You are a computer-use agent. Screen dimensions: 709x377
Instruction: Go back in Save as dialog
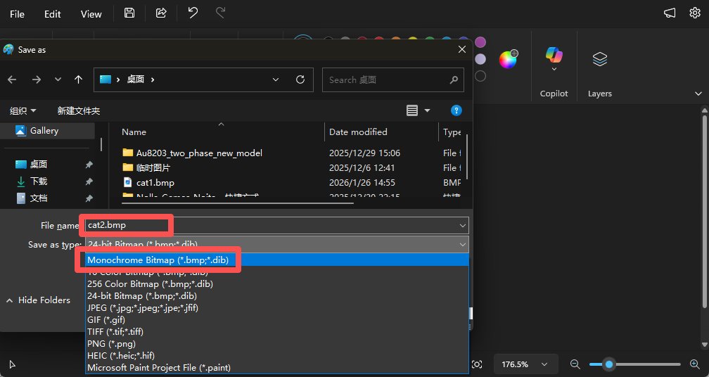point(12,79)
